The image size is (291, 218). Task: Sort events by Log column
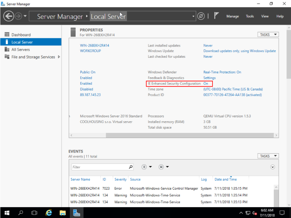[x=204, y=179]
